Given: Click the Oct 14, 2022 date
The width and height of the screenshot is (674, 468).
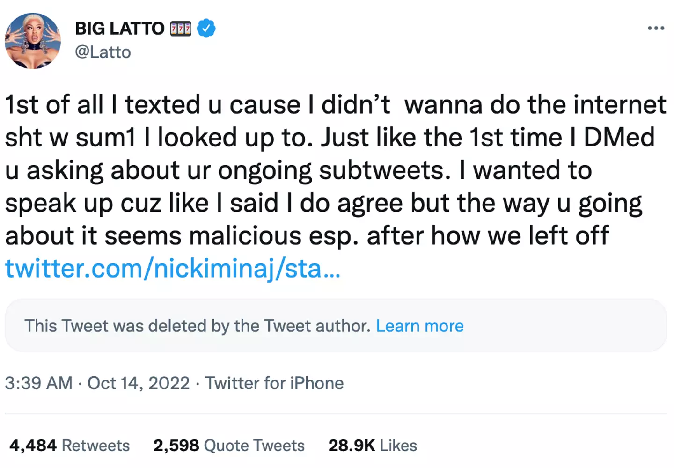Looking at the screenshot, I should coord(139,383).
